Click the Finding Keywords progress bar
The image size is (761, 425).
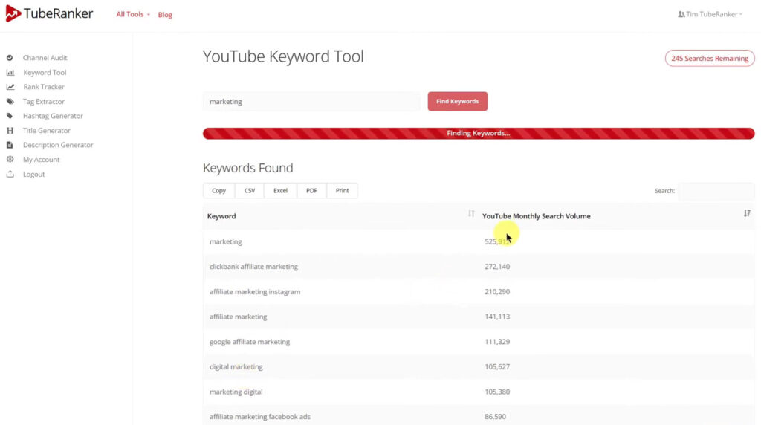(479, 134)
